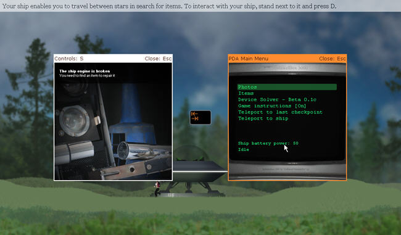Toggle Game instructions [On] setting

[272, 106]
